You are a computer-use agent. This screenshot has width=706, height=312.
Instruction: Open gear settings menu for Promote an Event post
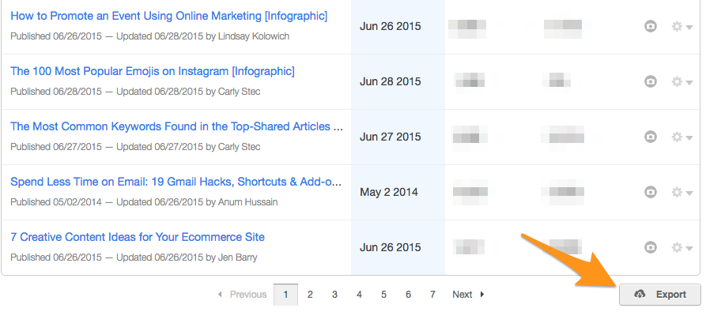(x=681, y=27)
